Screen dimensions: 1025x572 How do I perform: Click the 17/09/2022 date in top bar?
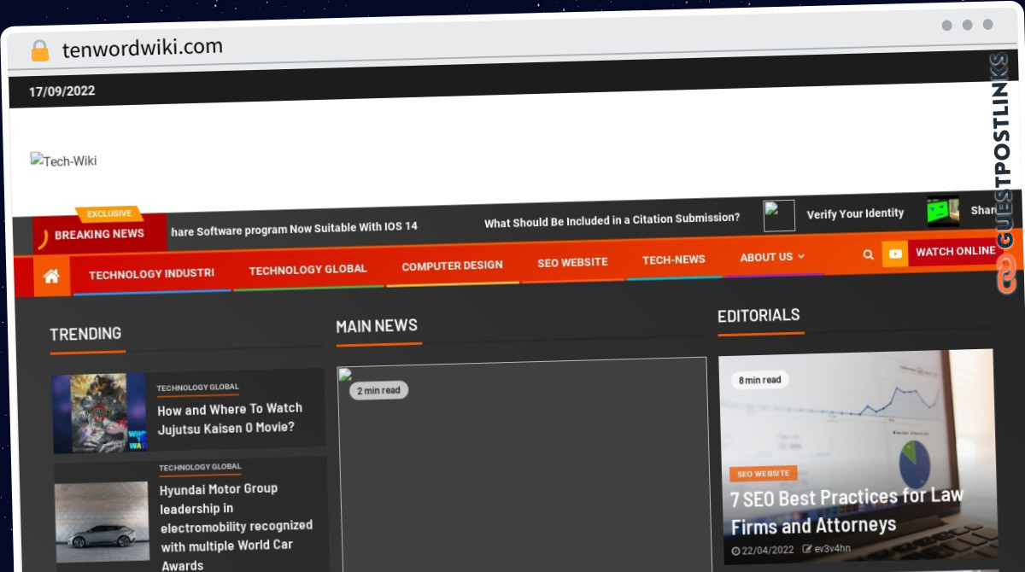62,91
